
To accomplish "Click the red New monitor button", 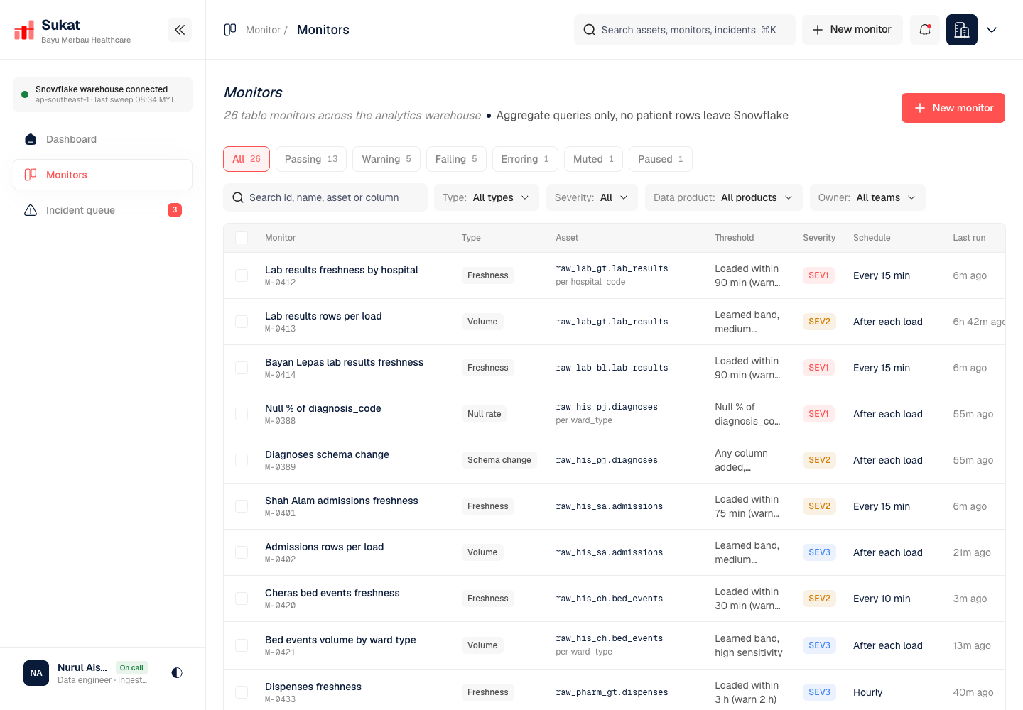I will pos(953,108).
